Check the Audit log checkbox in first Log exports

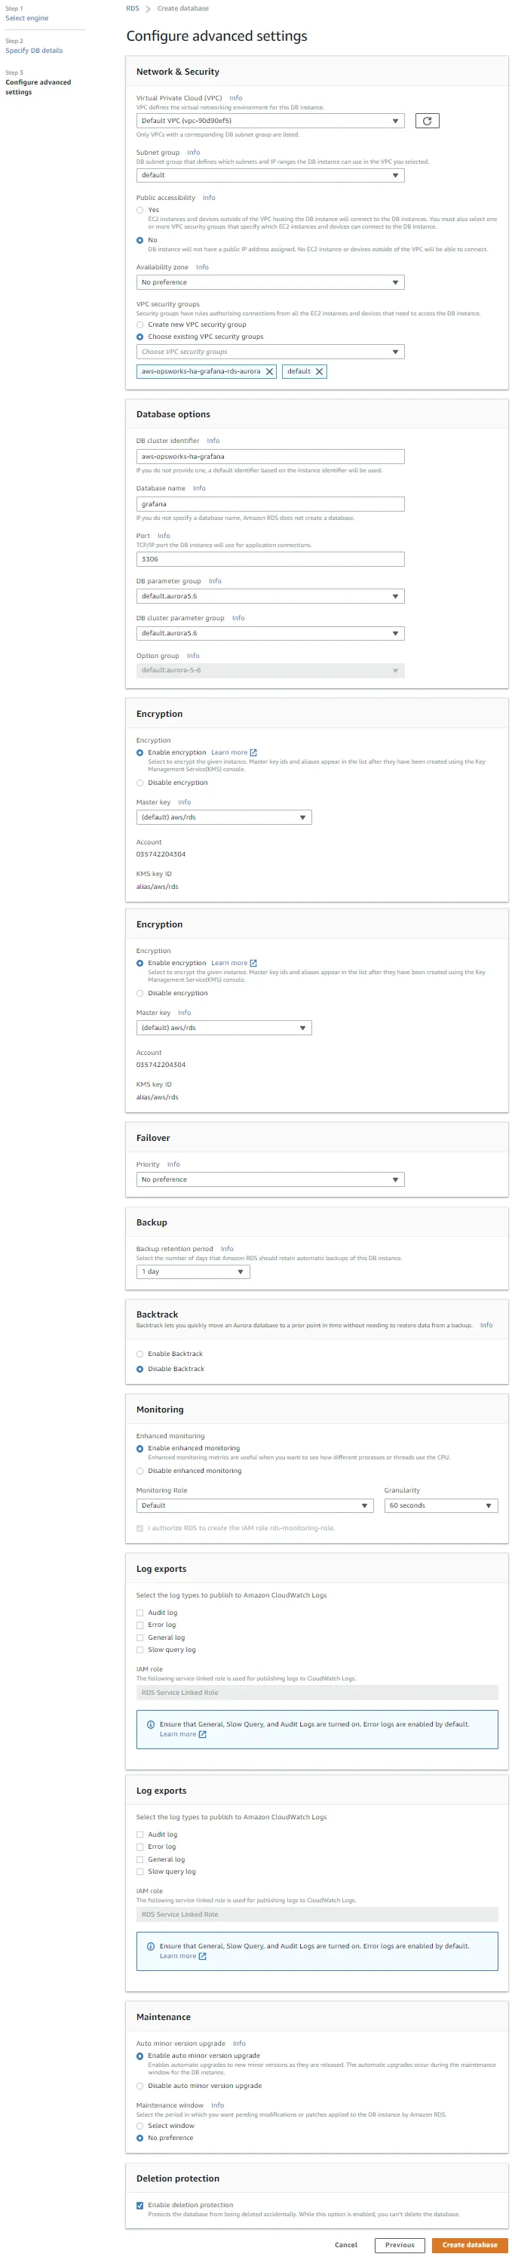point(140,1612)
